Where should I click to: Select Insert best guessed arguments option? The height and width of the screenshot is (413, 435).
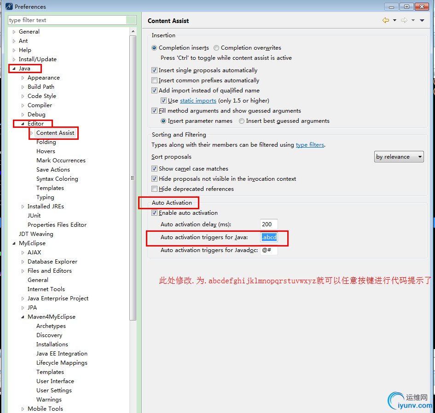pyautogui.click(x=242, y=121)
